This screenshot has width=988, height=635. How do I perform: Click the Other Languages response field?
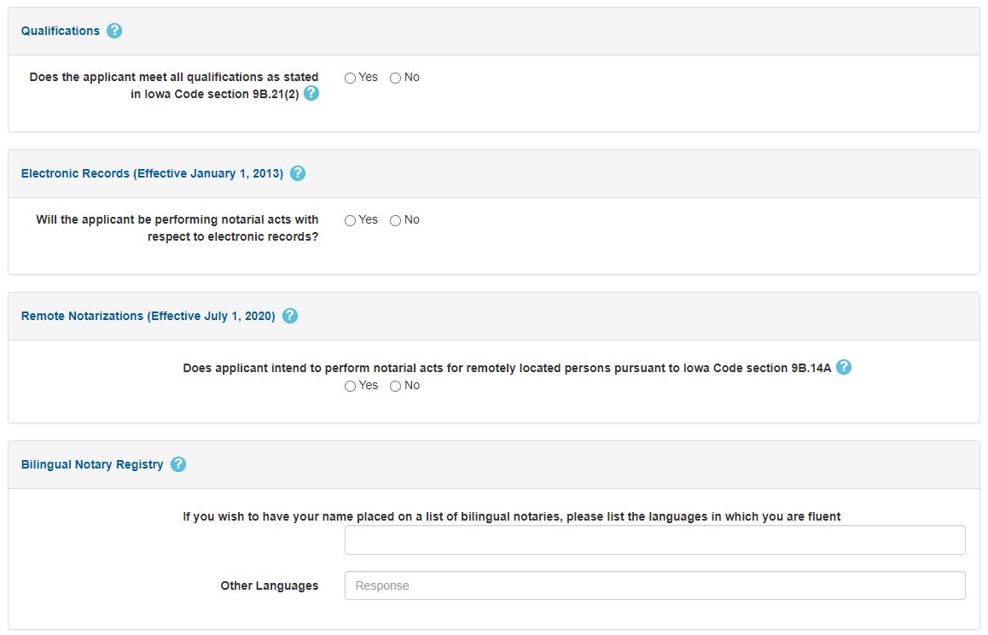pos(654,585)
